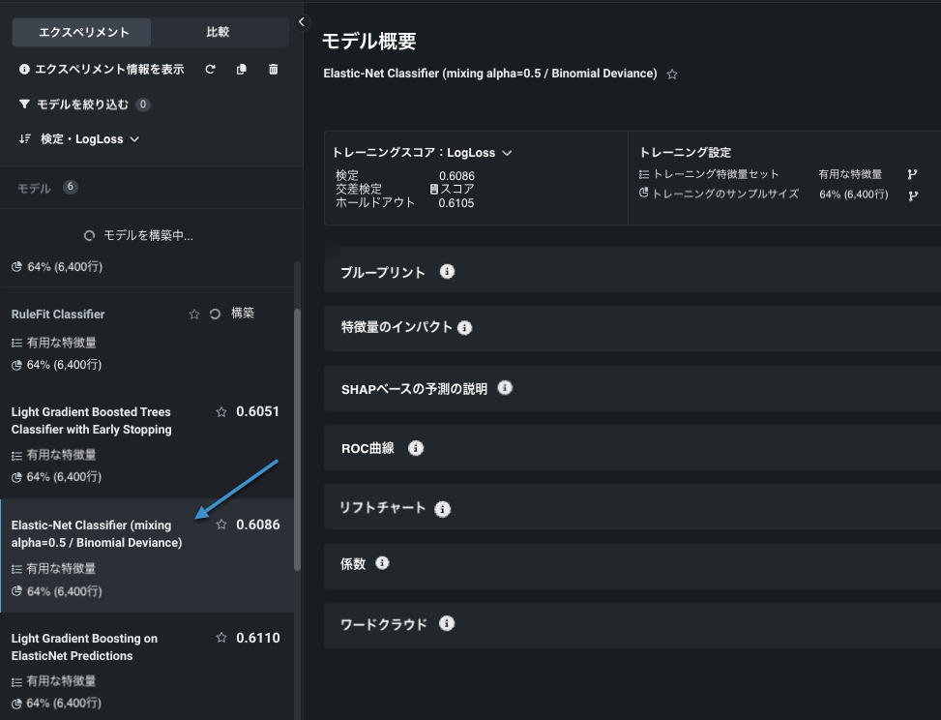Open トレーニングスコア：LogLoss metric dropdown
941x720 pixels.
(x=422, y=153)
